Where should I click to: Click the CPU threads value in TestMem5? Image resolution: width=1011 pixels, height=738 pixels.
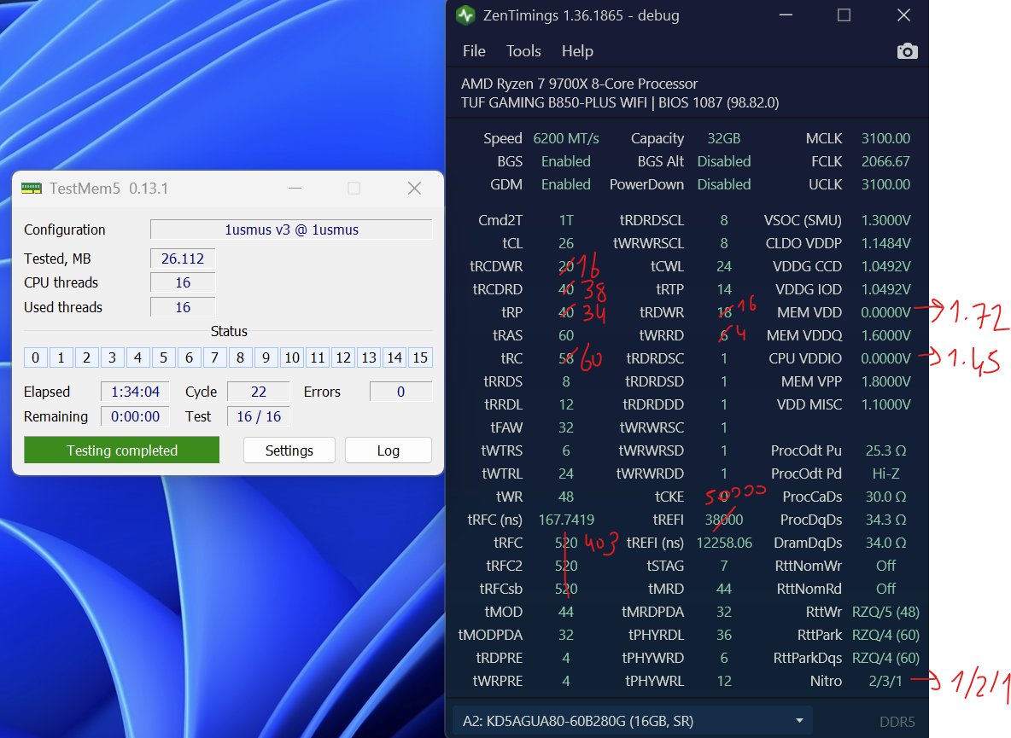(183, 282)
